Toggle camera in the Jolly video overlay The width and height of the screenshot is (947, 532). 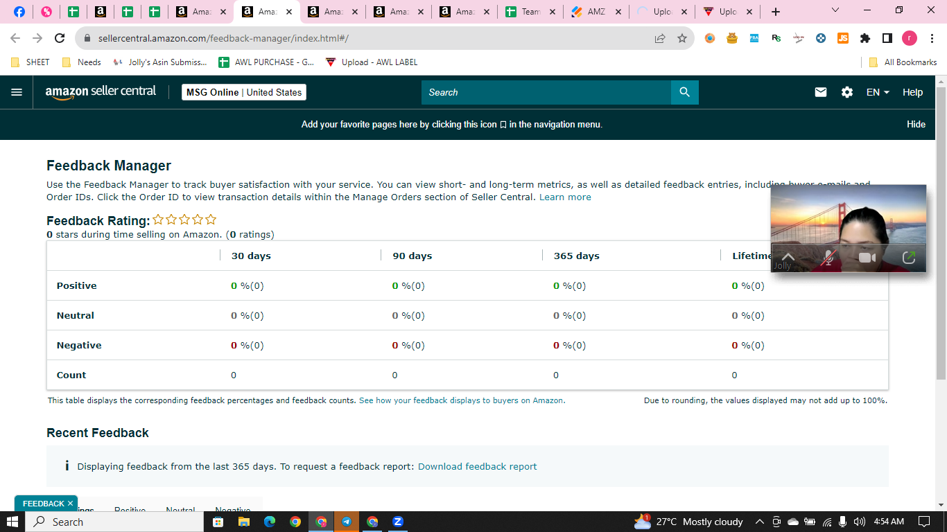pyautogui.click(x=867, y=258)
